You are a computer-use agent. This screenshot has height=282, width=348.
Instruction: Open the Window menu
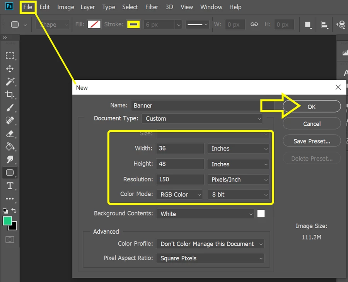tap(211, 7)
